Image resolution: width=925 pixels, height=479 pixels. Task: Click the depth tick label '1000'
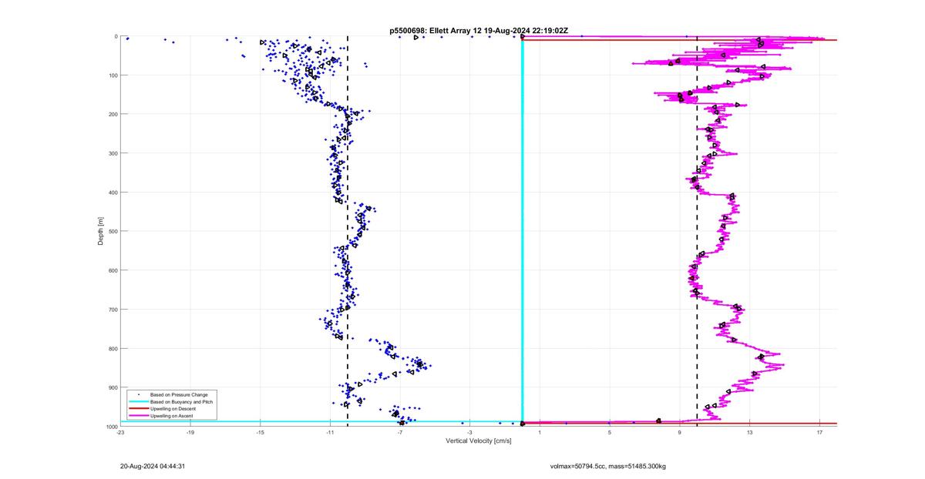(x=111, y=426)
